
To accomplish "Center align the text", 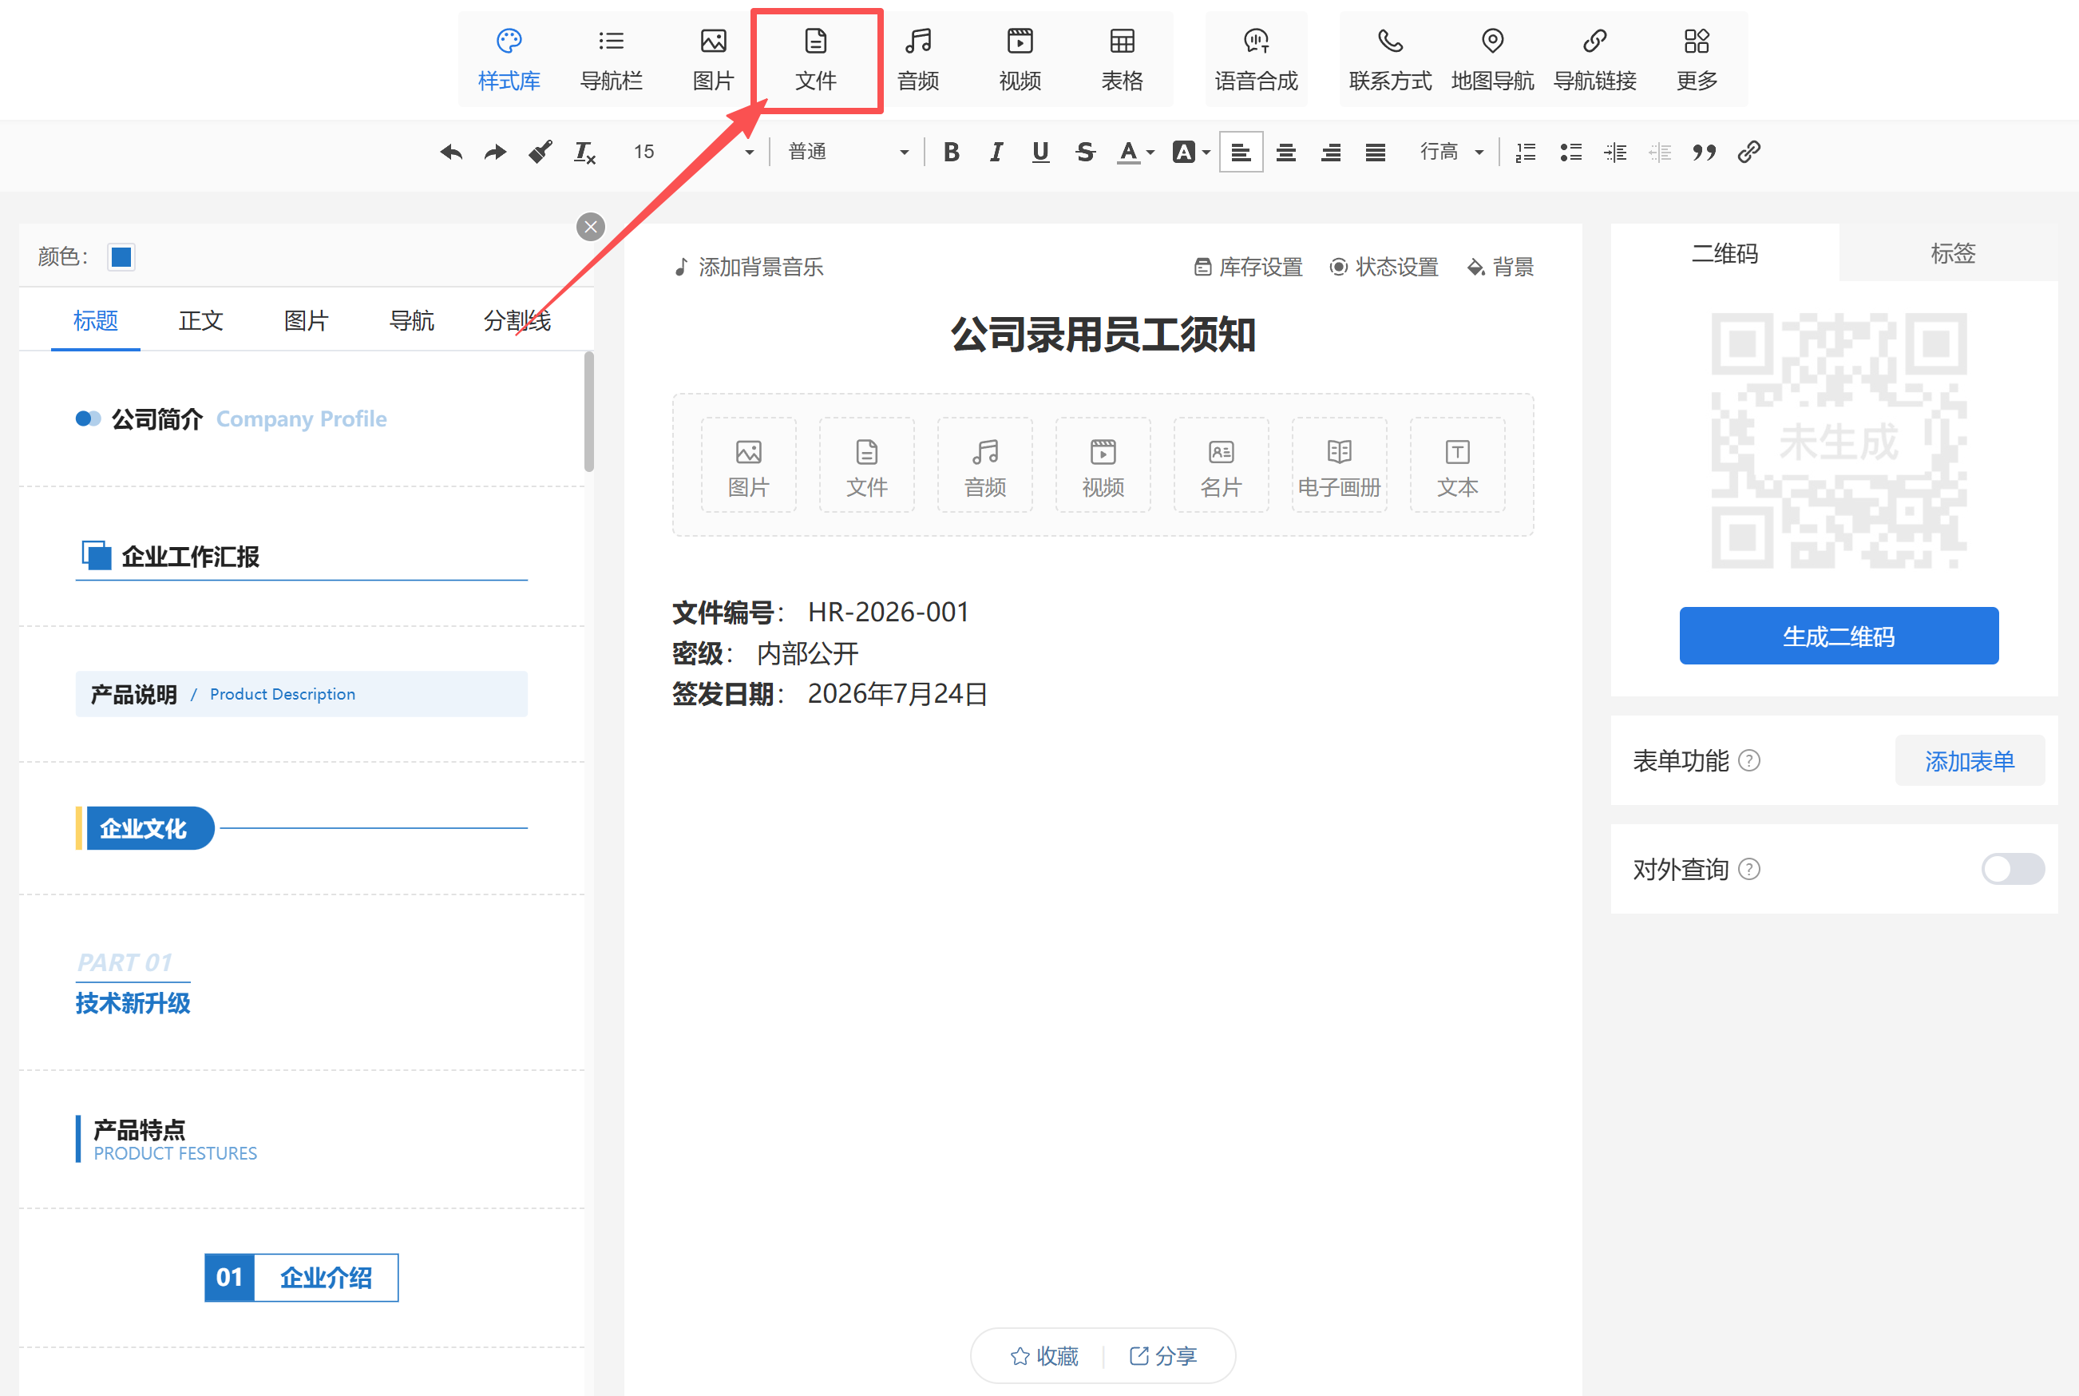I will click(1286, 153).
